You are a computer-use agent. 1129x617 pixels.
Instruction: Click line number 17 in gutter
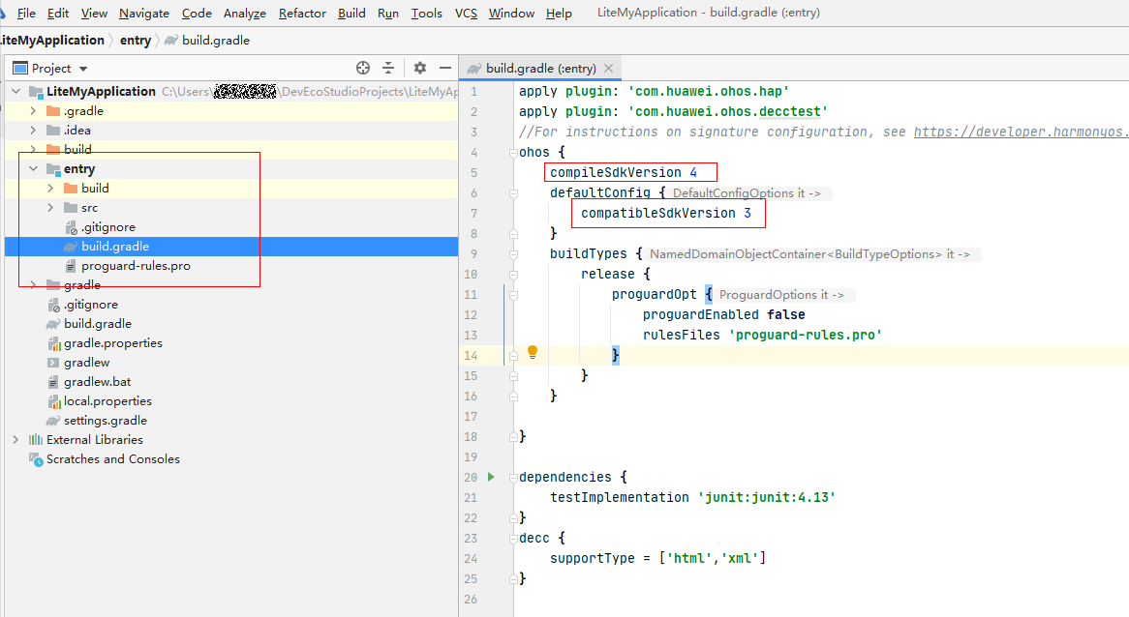[471, 417]
